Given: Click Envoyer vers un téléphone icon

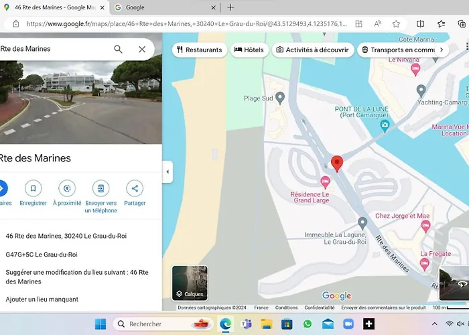Looking at the screenshot, I should [x=100, y=188].
